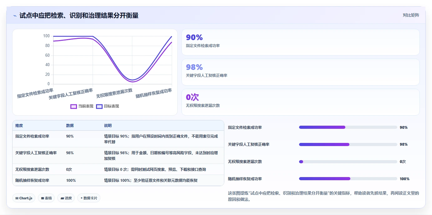
Task: Click the 目标表现 legend label
Action: pos(111,106)
